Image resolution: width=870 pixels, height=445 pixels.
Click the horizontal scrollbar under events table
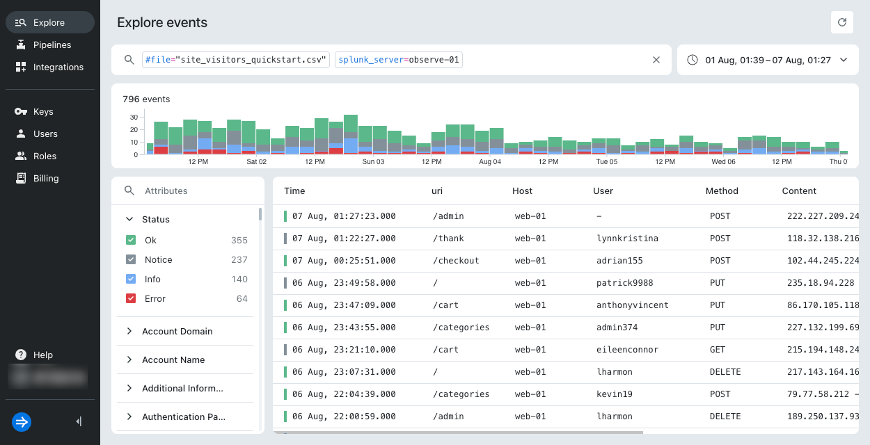458,432
